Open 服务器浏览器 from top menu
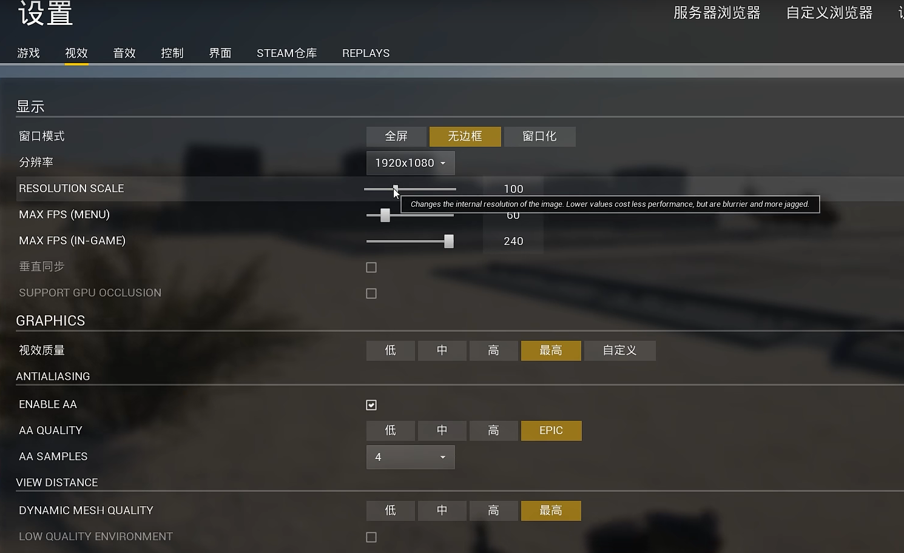Viewport: 904px width, 553px height. tap(717, 13)
